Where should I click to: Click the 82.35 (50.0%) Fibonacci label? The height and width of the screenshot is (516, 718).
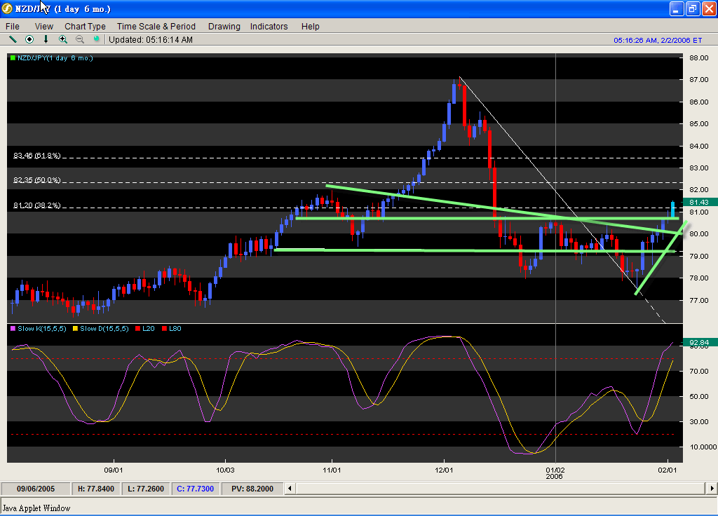click(x=36, y=180)
